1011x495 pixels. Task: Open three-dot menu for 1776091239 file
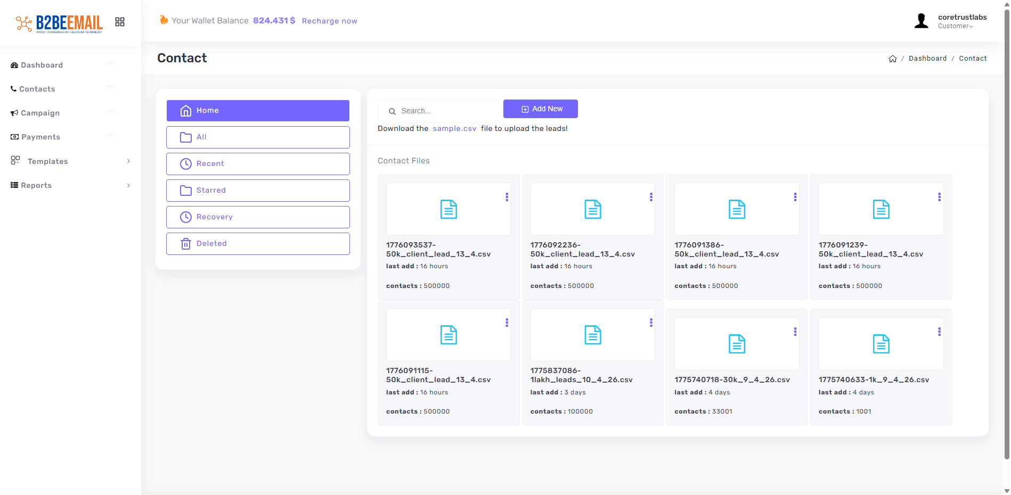point(939,197)
